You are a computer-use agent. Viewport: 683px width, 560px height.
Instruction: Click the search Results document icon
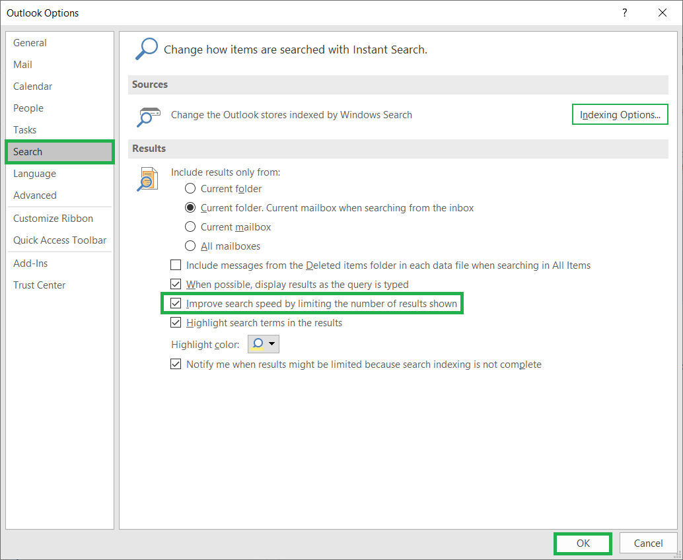coord(147,179)
